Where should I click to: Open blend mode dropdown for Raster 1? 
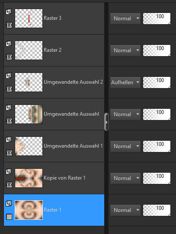tap(125, 210)
